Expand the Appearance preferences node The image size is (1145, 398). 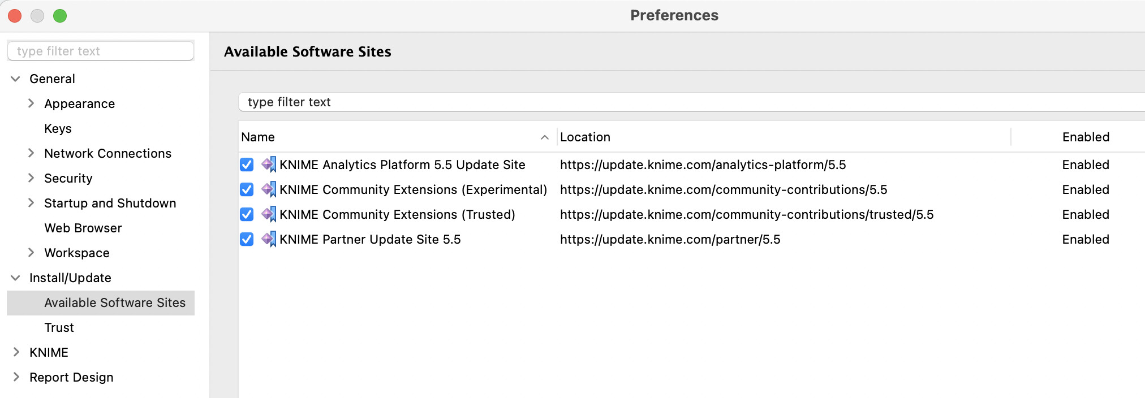tap(31, 103)
